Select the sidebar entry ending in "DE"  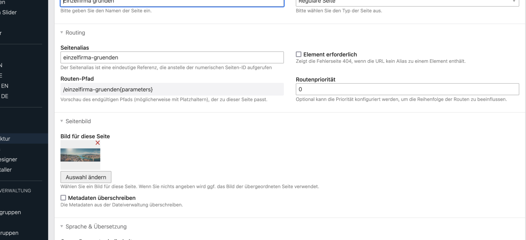(x=4, y=96)
